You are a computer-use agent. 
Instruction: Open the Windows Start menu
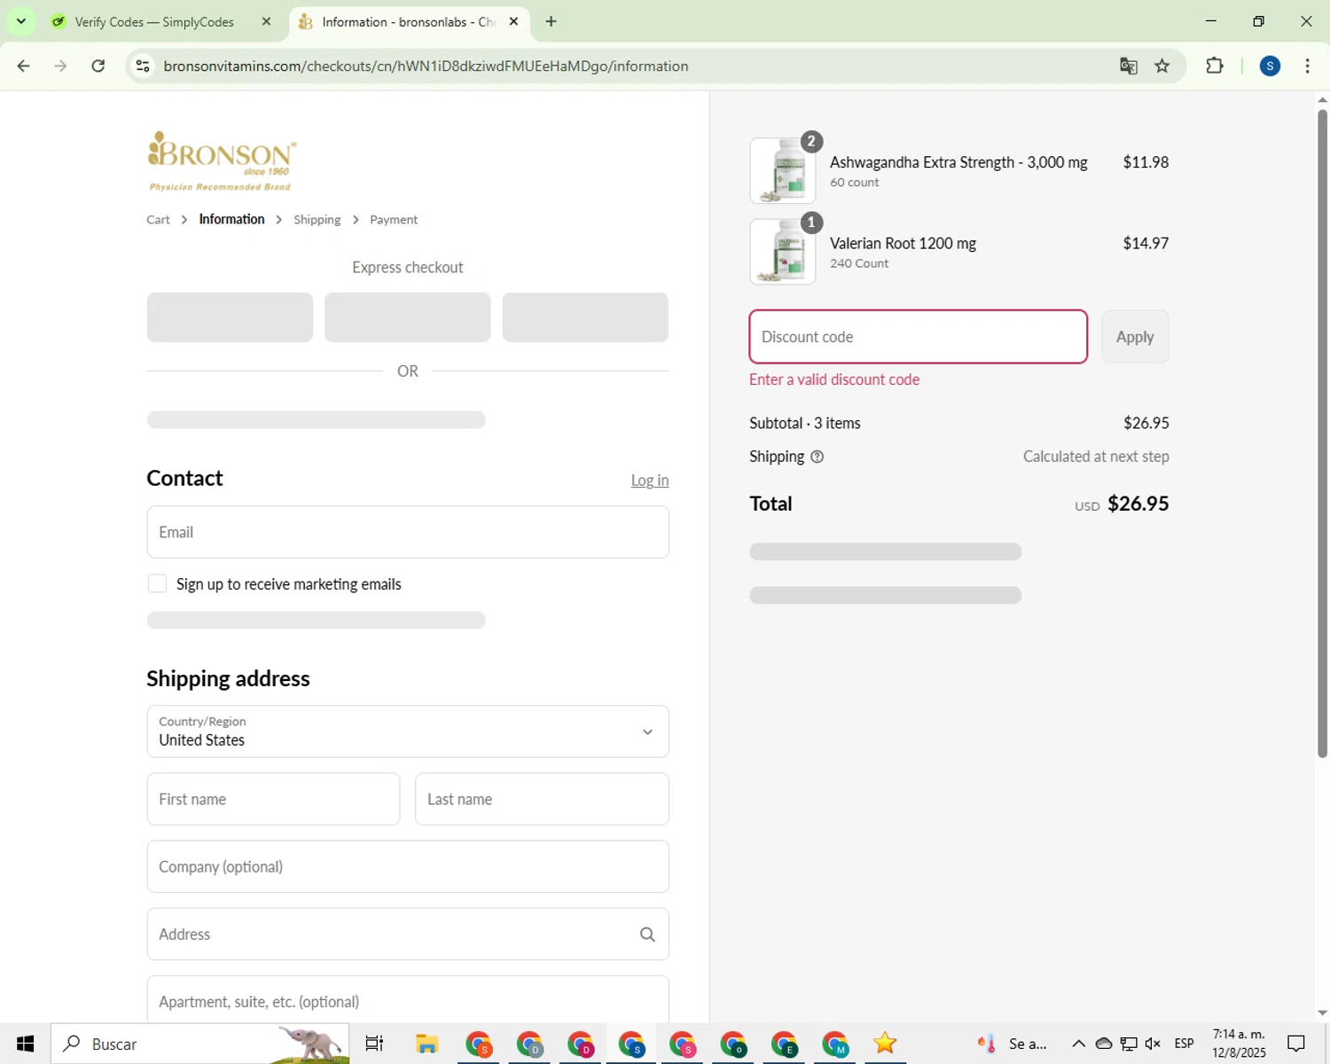click(25, 1044)
